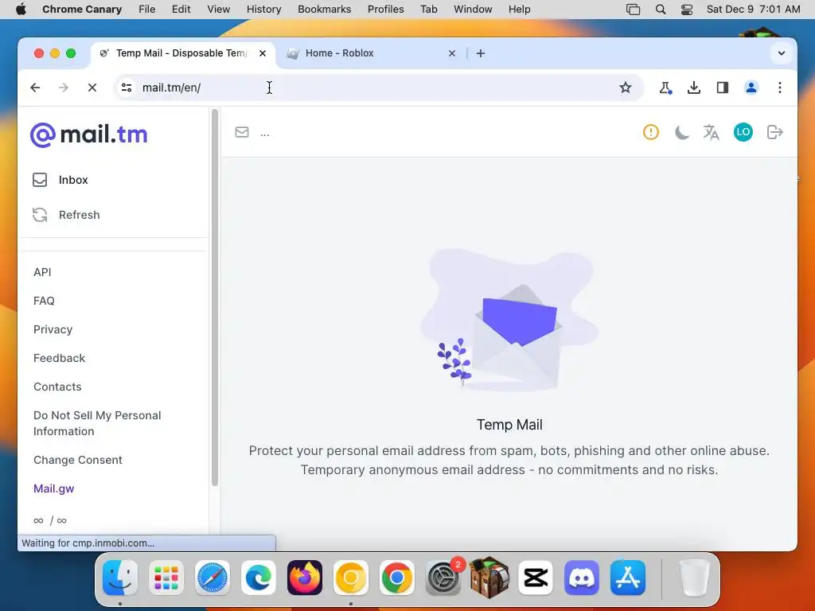Select the Temp Mail tab
The image size is (815, 611).
182,53
